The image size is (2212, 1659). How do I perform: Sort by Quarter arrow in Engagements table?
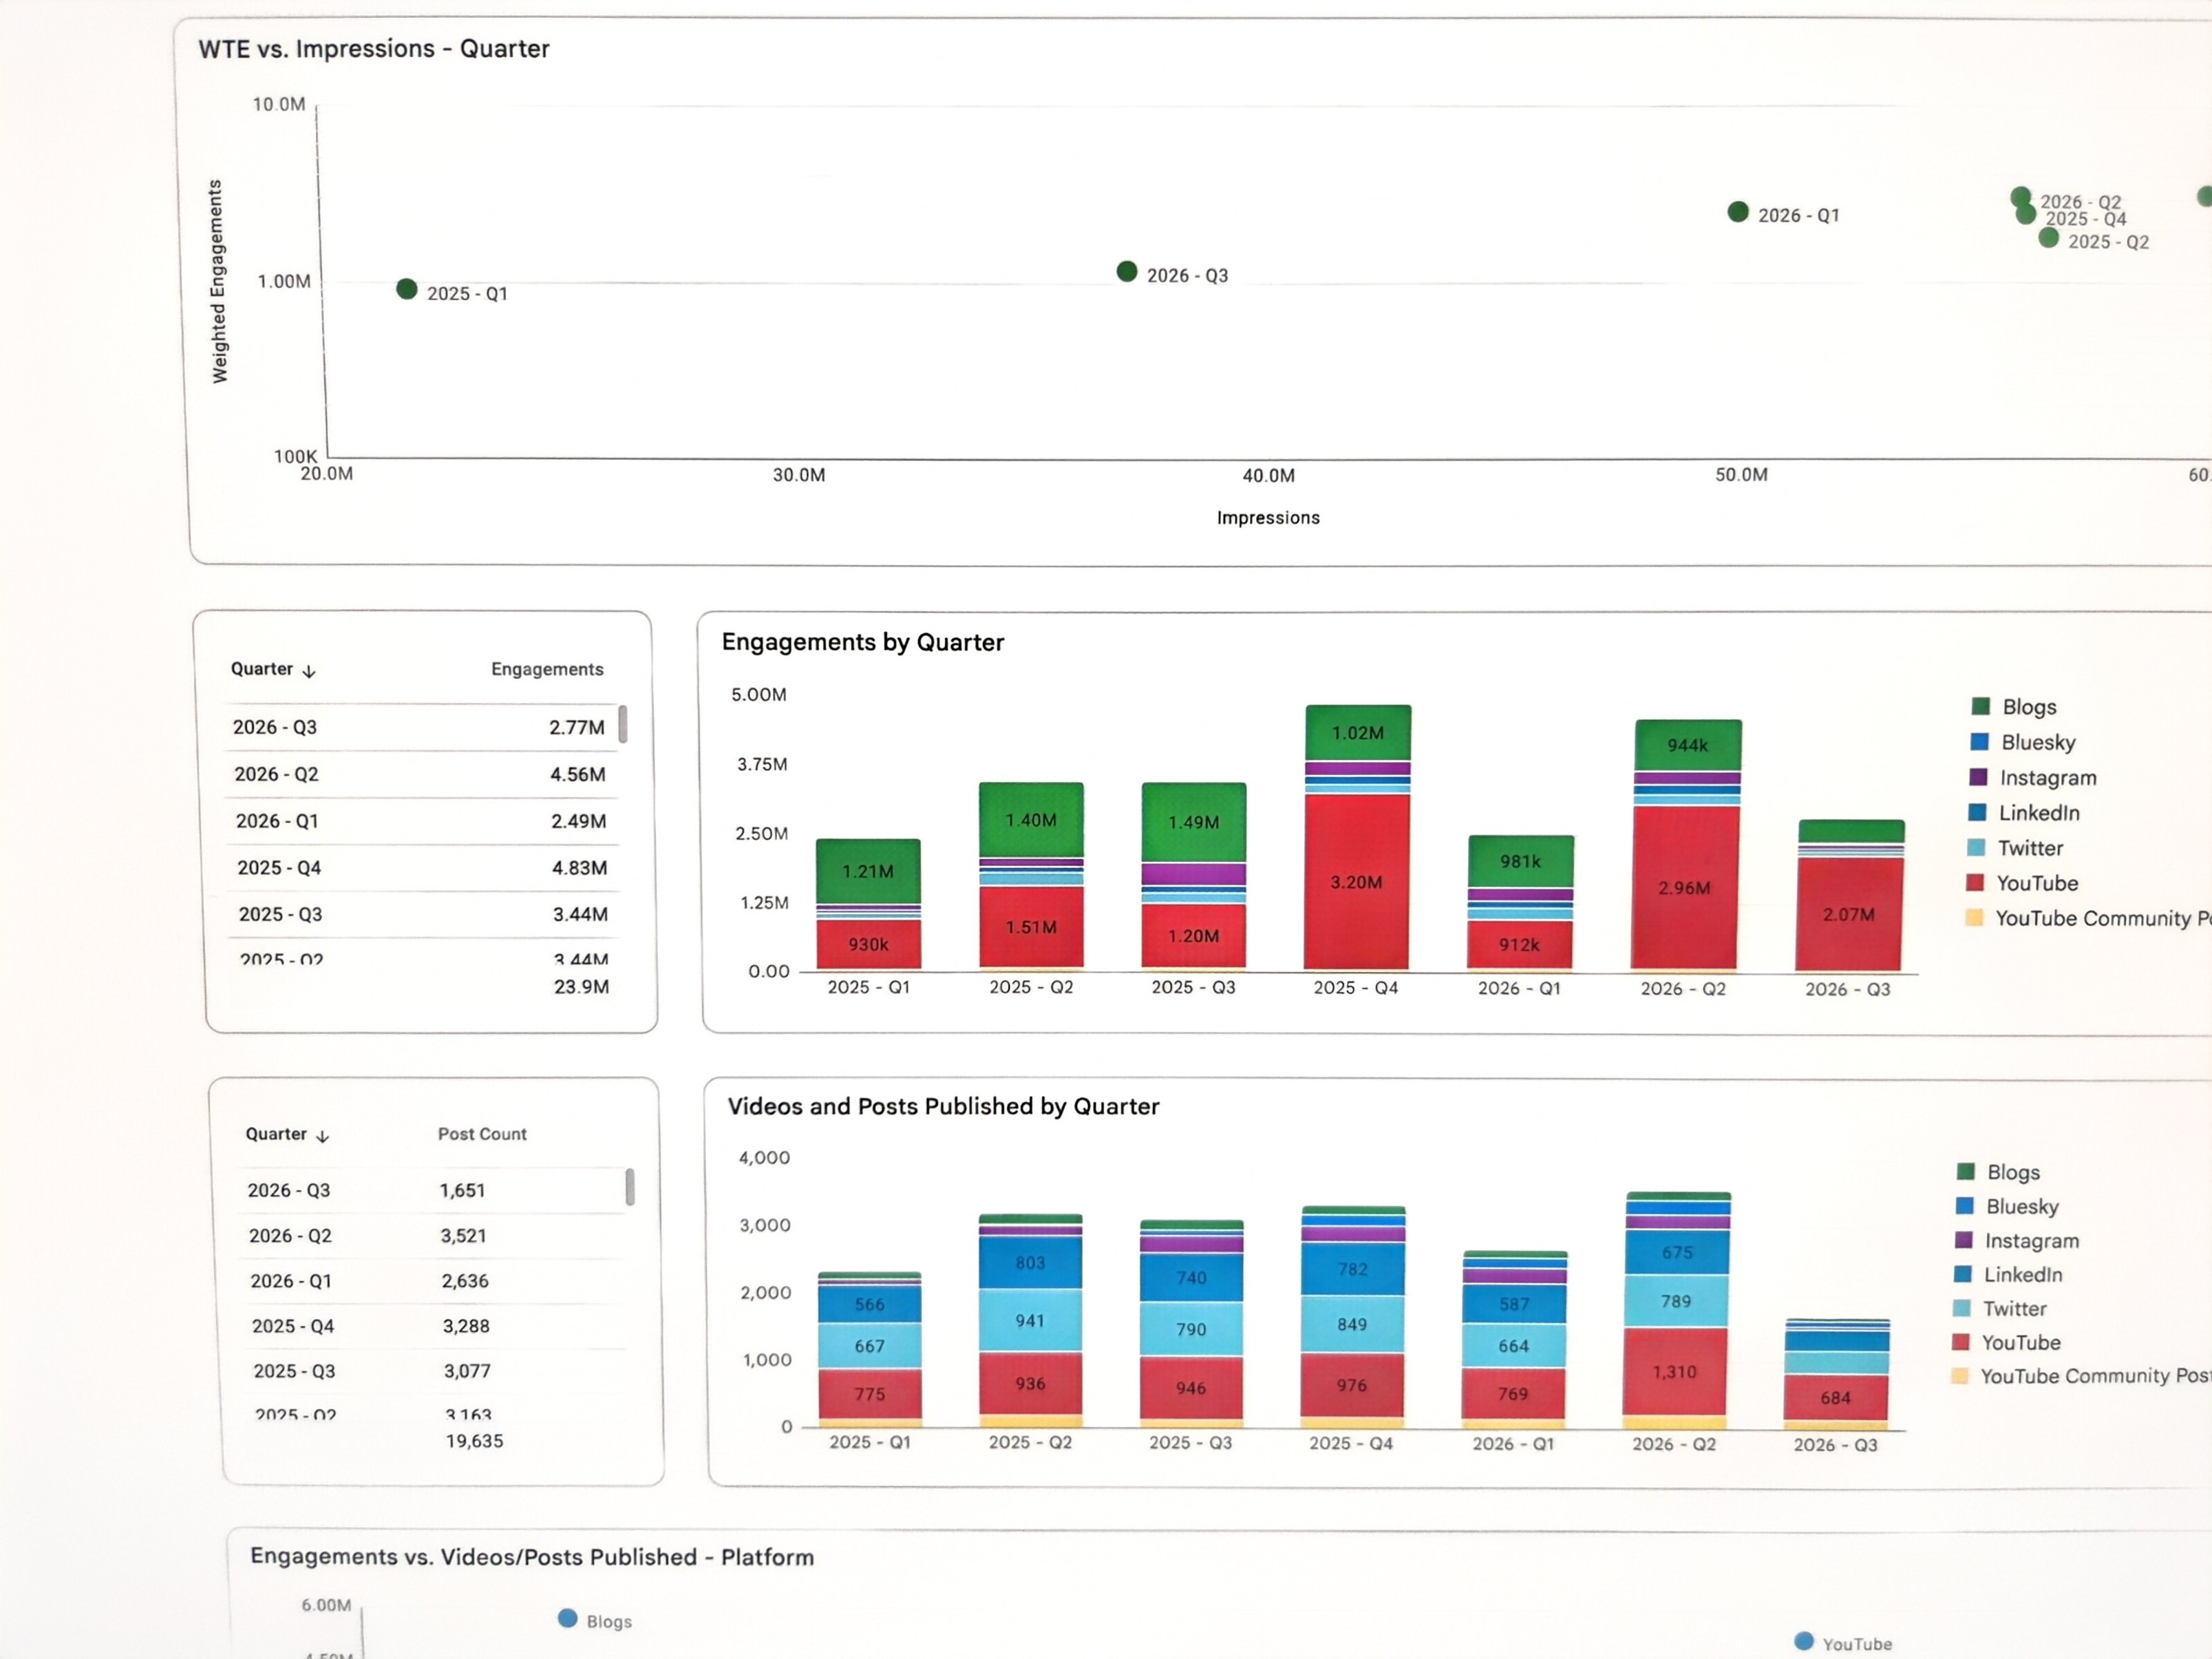309,671
